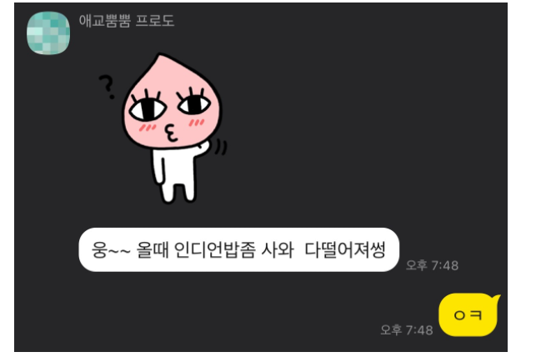This screenshot has height=362, width=546.
Task: Select the white message bubble starting with 웅~~
Action: (239, 249)
